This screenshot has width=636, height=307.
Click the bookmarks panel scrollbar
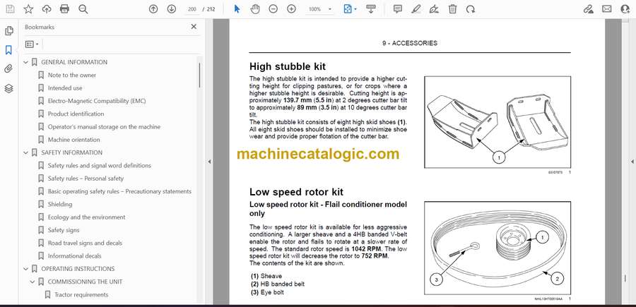click(x=199, y=76)
